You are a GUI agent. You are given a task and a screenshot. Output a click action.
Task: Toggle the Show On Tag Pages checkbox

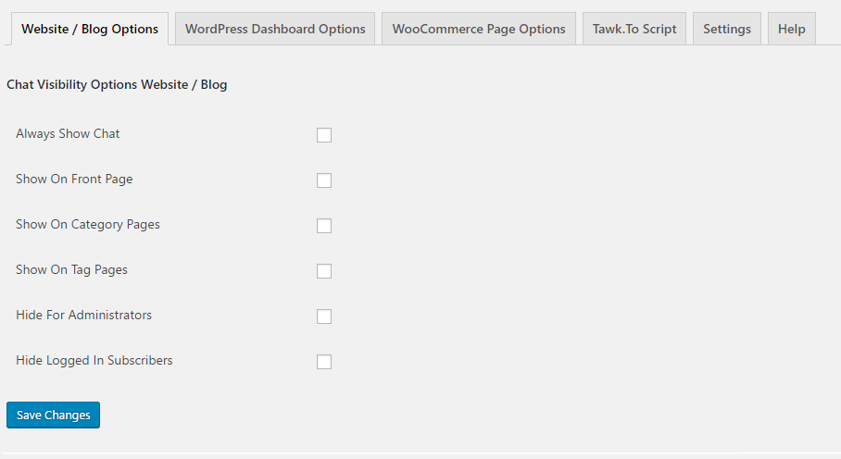pos(324,271)
